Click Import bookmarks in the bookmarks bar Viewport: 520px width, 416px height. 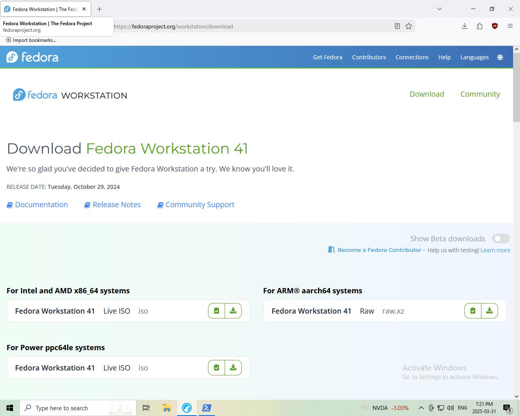coord(31,40)
